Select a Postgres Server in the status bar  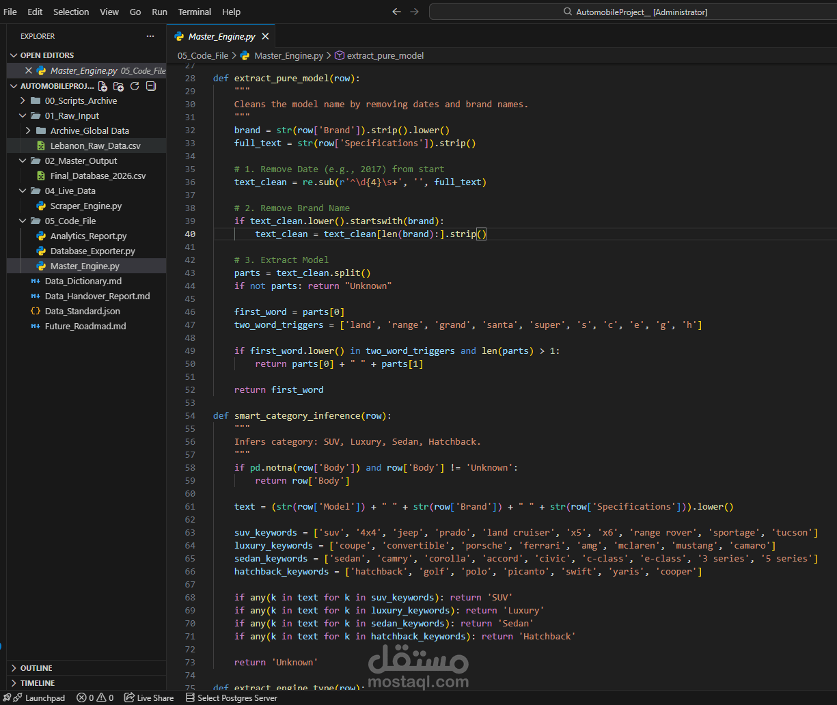click(231, 697)
